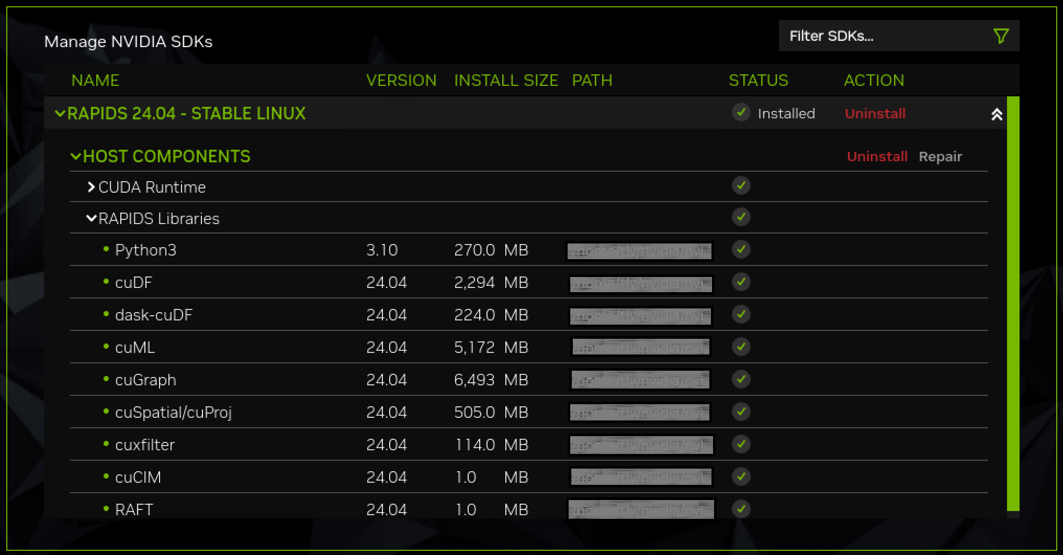Viewport: 1063px width, 555px height.
Task: Select the dask-cuDF row name
Action: pos(154,315)
